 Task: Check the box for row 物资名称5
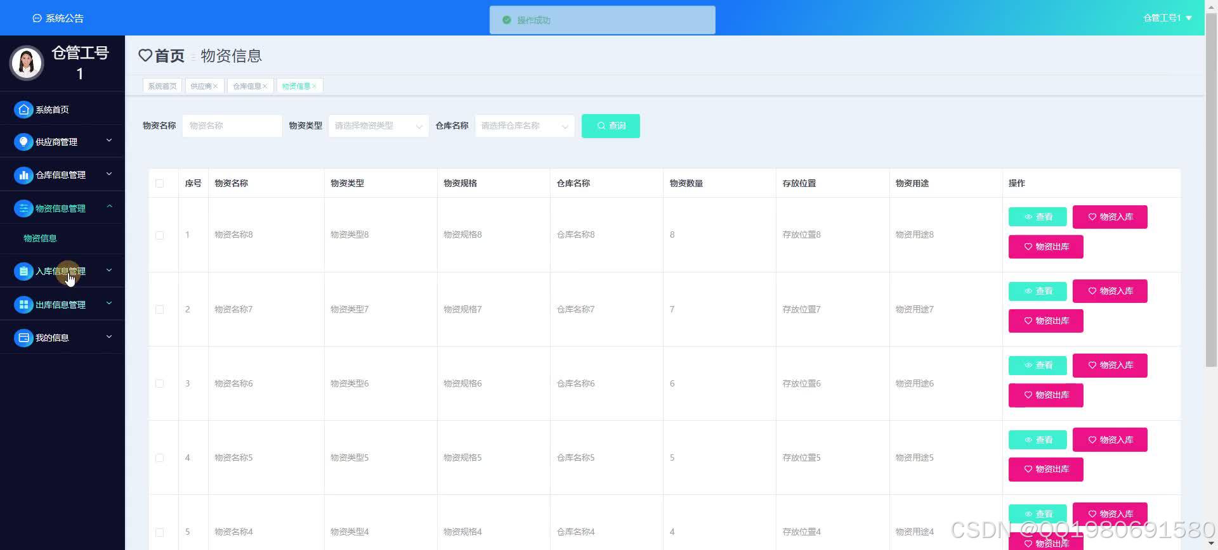[x=159, y=457]
